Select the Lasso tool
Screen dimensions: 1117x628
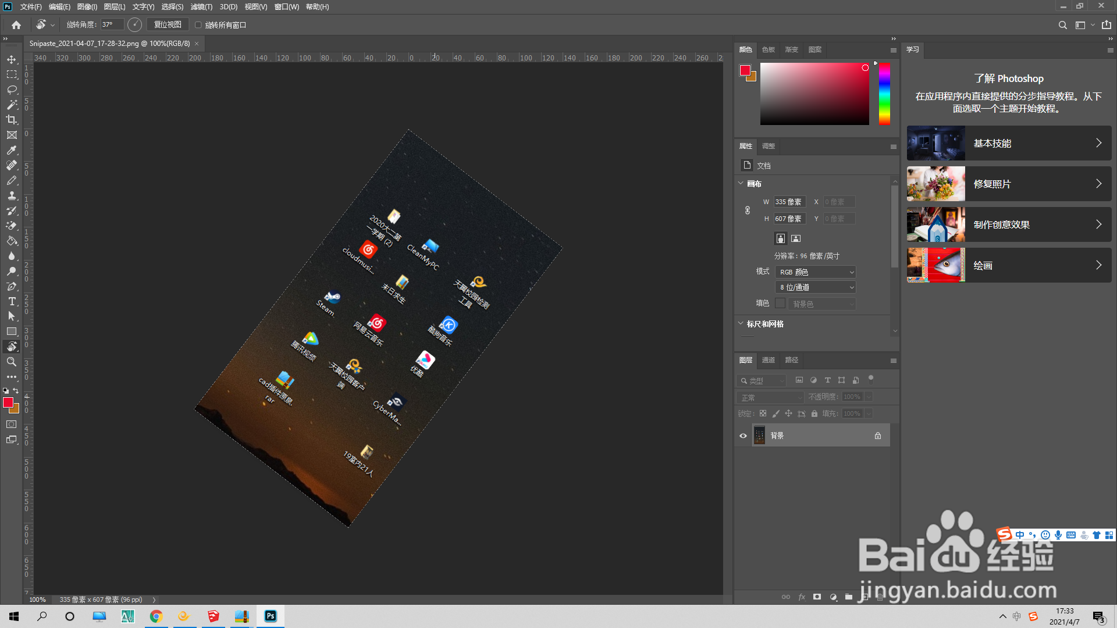pyautogui.click(x=12, y=90)
